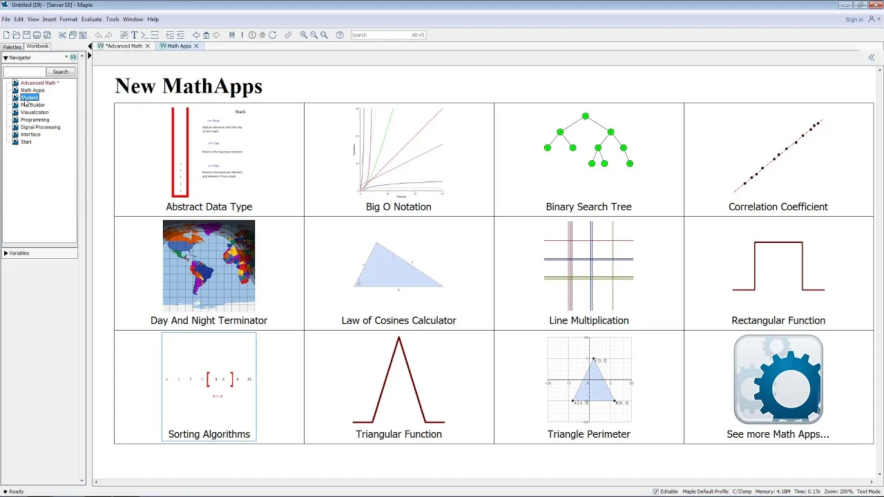
Task: Select Programming in the Navigator tree
Action: click(x=35, y=120)
